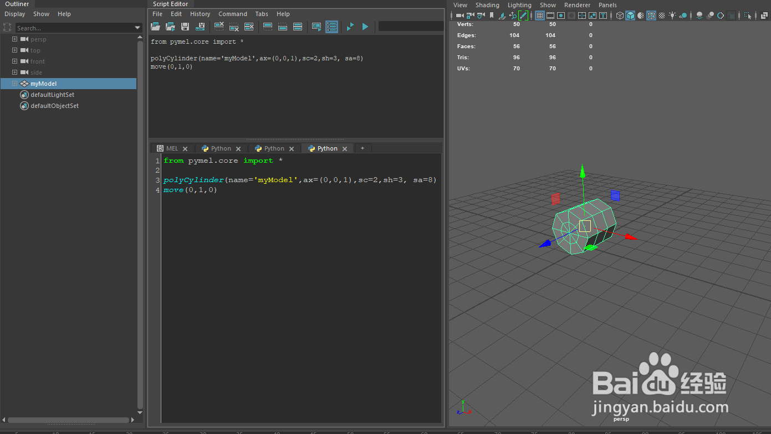Click the Lock Camera icon

pyautogui.click(x=470, y=15)
